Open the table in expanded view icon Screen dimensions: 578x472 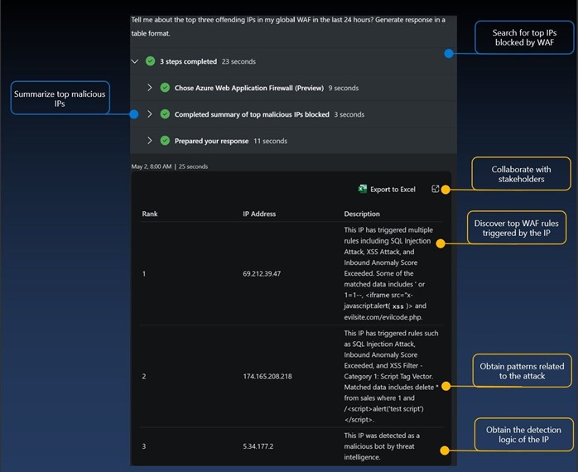pyautogui.click(x=436, y=189)
